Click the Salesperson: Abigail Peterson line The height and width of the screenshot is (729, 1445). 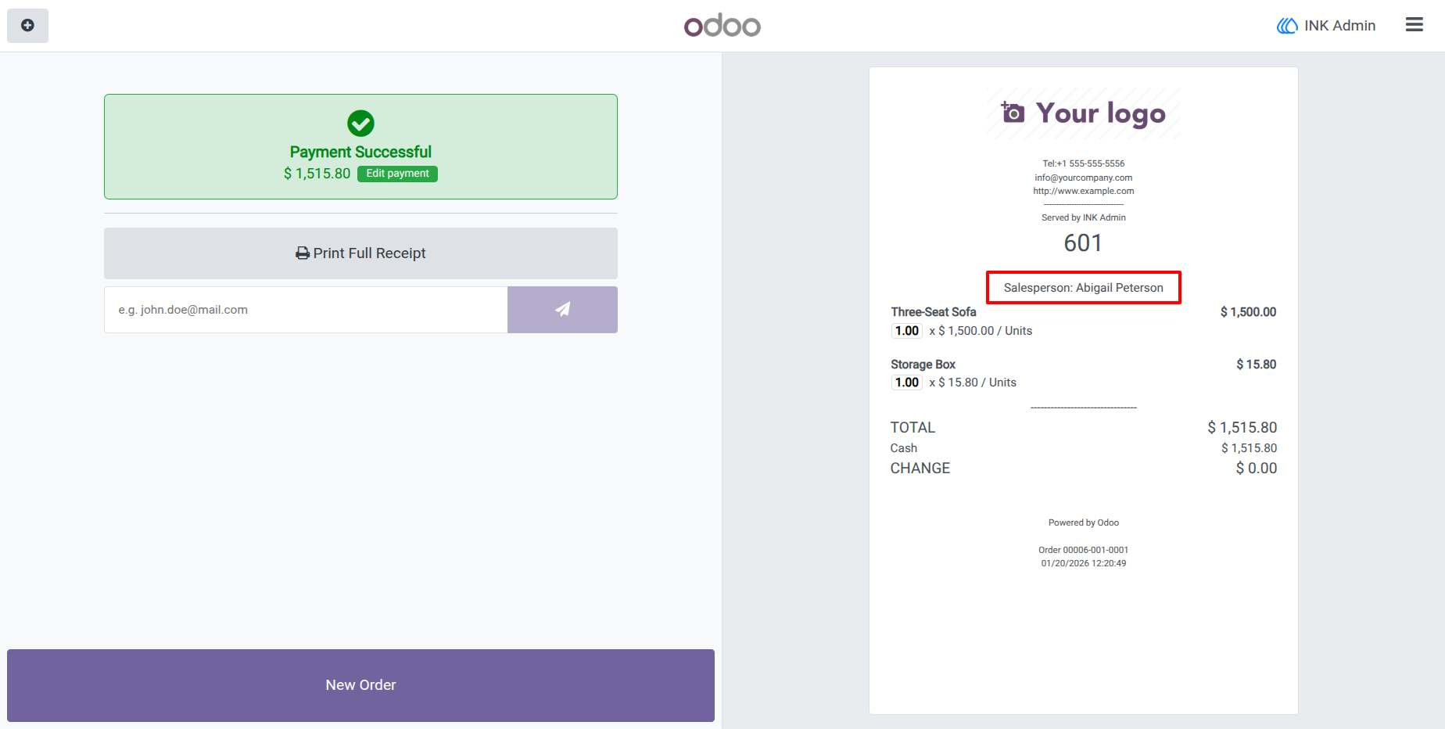[x=1084, y=288]
